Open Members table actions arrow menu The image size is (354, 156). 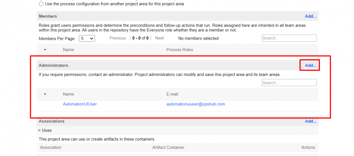[45, 50]
